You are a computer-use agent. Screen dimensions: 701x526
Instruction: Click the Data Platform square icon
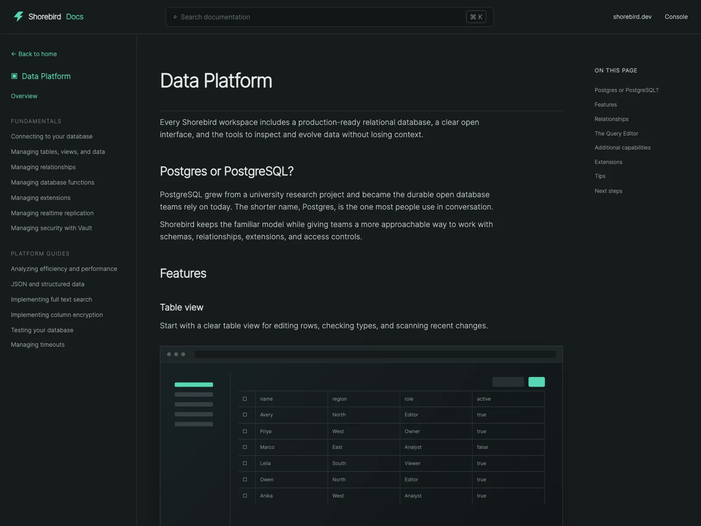pyautogui.click(x=14, y=76)
